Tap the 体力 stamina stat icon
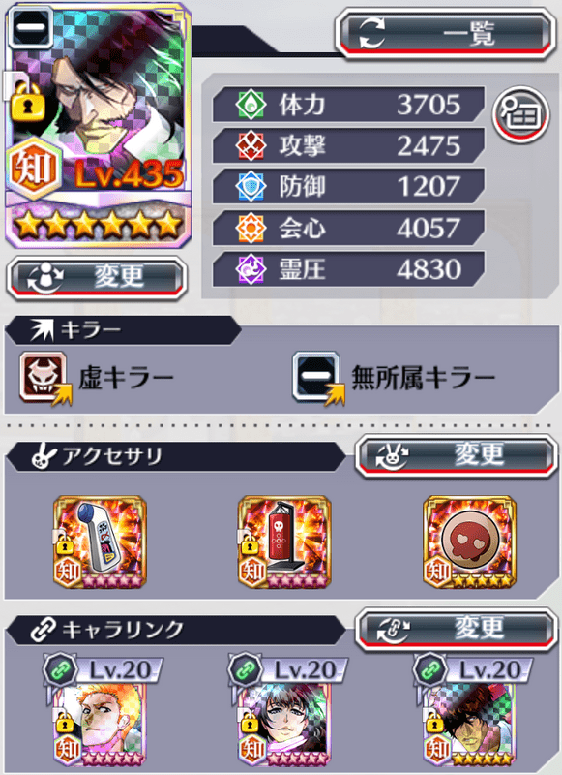Image resolution: width=562 pixels, height=775 pixels. [251, 105]
